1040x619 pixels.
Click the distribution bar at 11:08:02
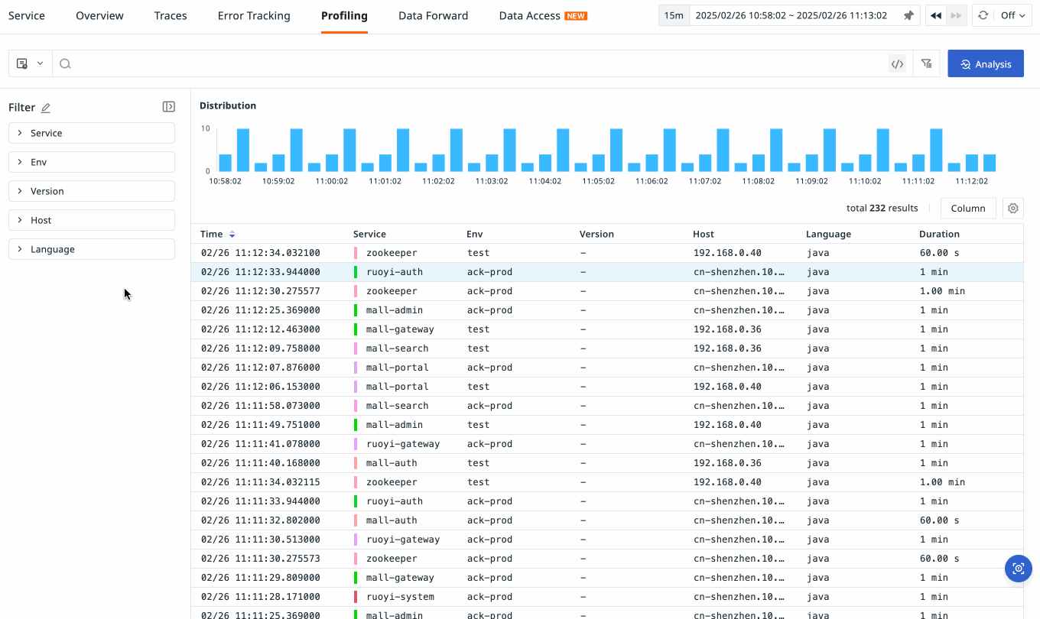point(759,163)
